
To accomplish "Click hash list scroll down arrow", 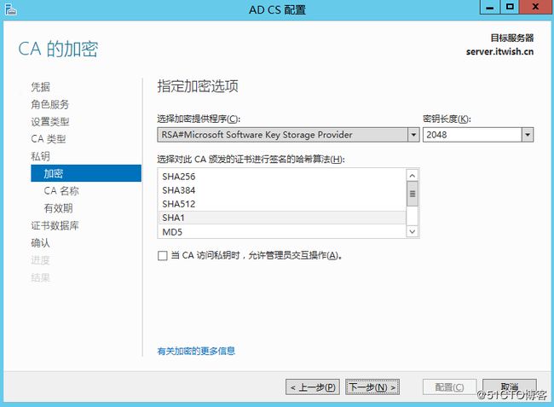I will click(x=413, y=231).
